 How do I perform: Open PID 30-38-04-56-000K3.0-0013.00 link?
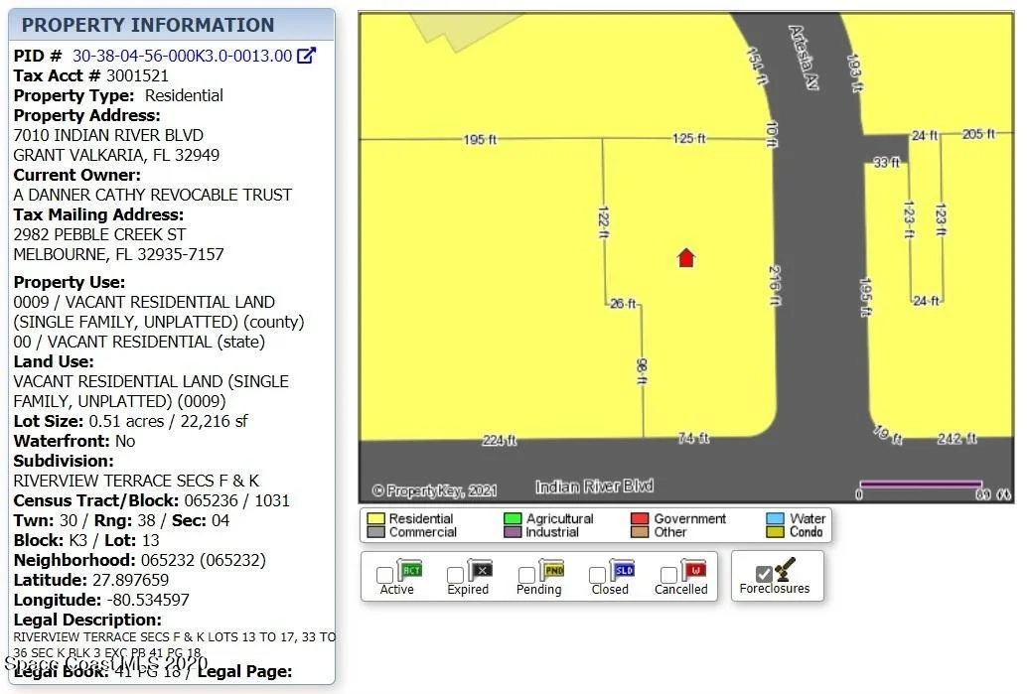[x=182, y=56]
